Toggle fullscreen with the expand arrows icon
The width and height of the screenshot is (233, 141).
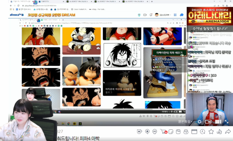pos(227,122)
